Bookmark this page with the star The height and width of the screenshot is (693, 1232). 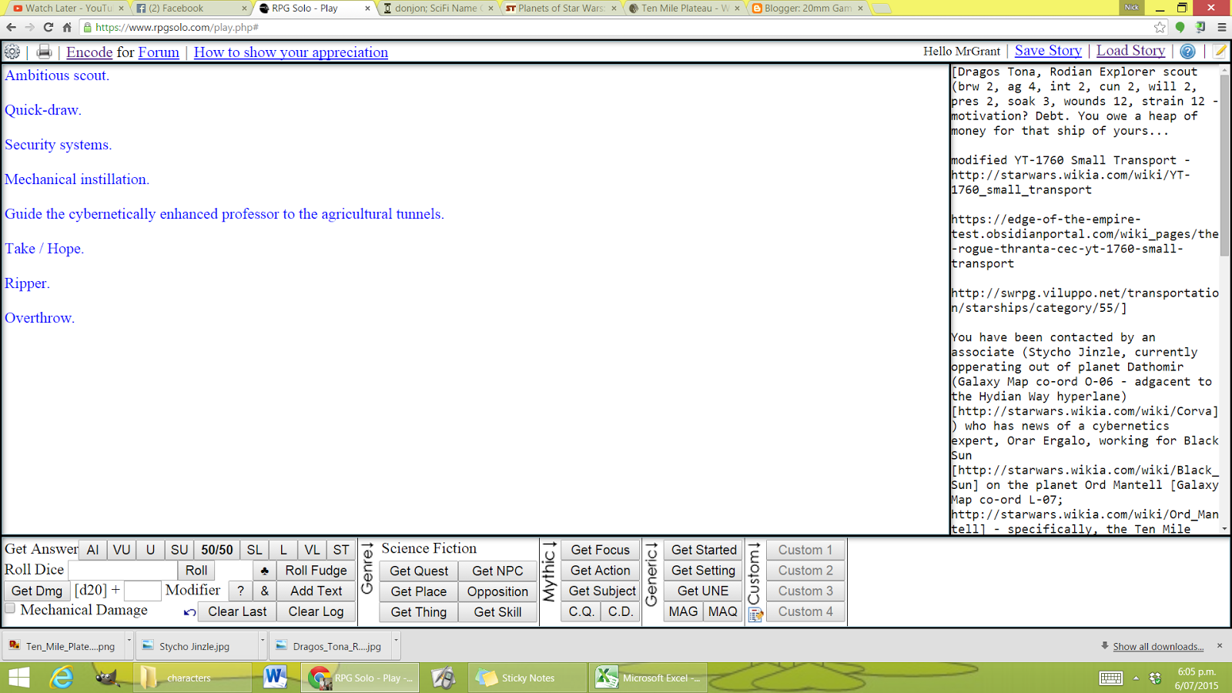(1160, 27)
